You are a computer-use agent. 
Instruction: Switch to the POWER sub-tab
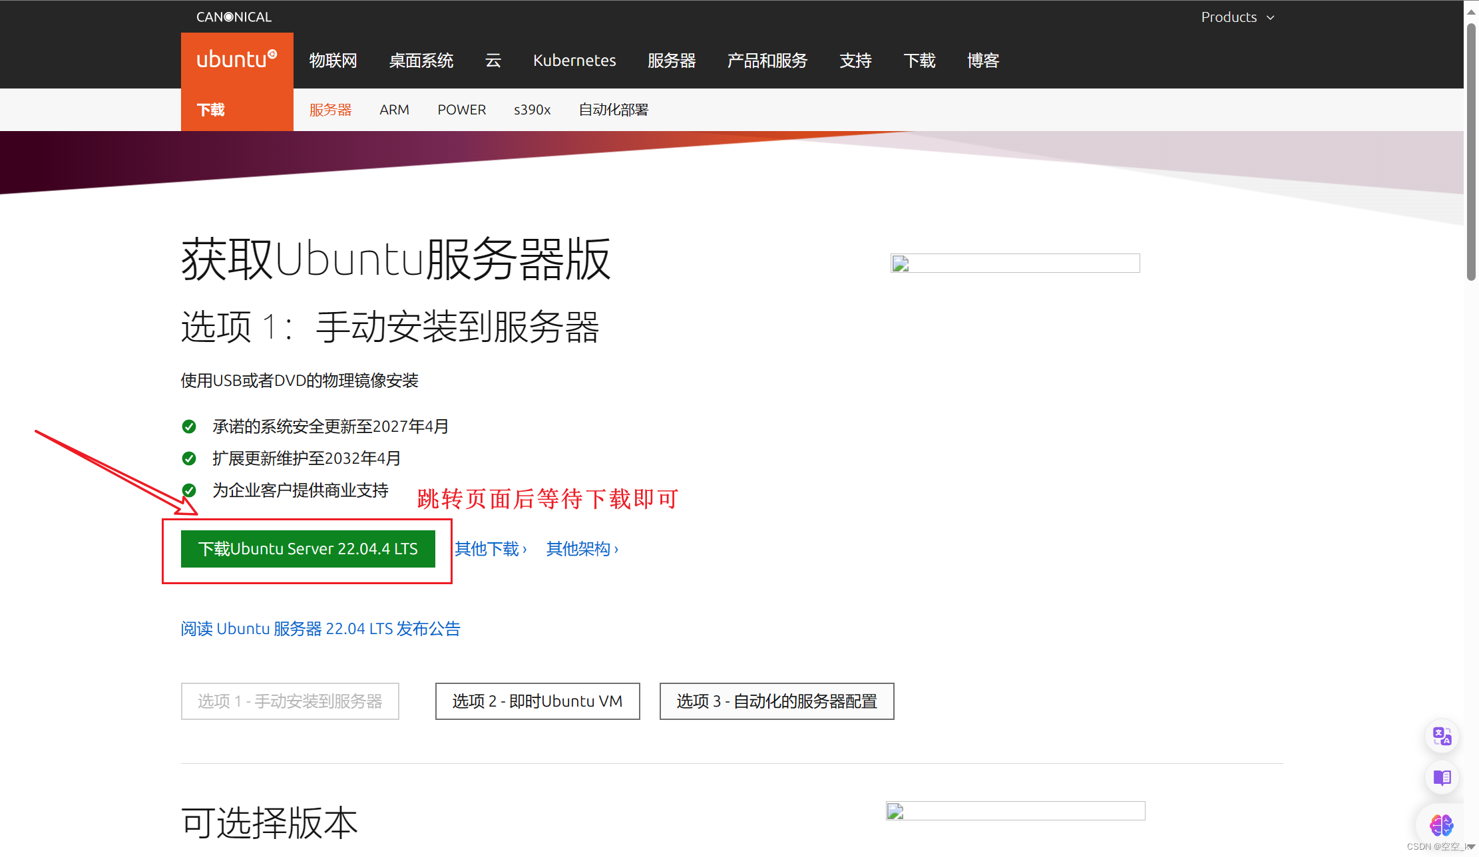[x=461, y=110]
